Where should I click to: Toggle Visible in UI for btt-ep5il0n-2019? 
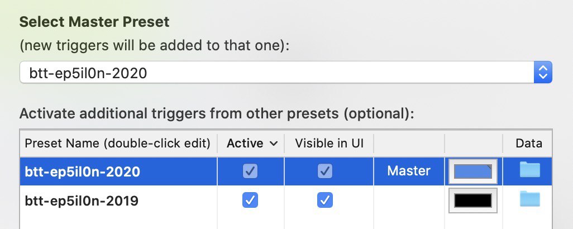[325, 200]
